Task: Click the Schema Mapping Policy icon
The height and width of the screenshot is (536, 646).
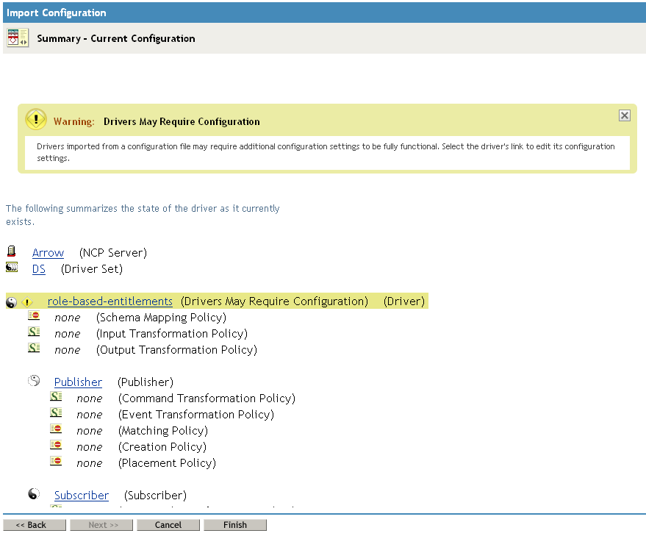Action: pos(34,315)
